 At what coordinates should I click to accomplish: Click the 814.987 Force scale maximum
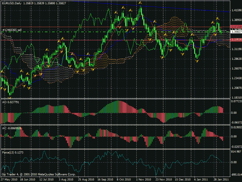(236, 152)
